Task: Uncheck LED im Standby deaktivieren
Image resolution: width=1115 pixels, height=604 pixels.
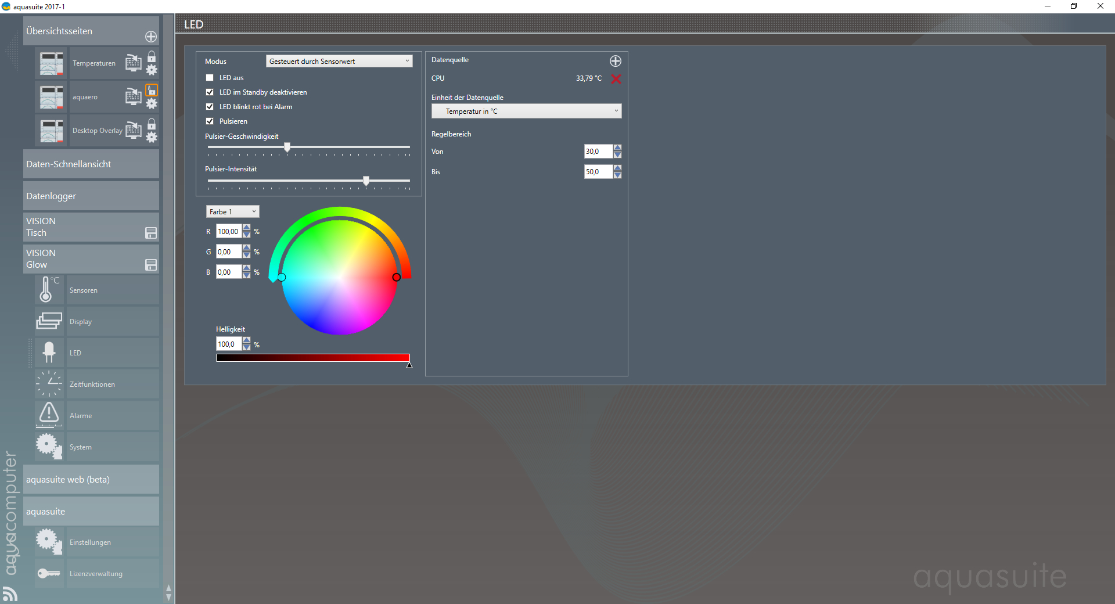Action: pos(210,92)
